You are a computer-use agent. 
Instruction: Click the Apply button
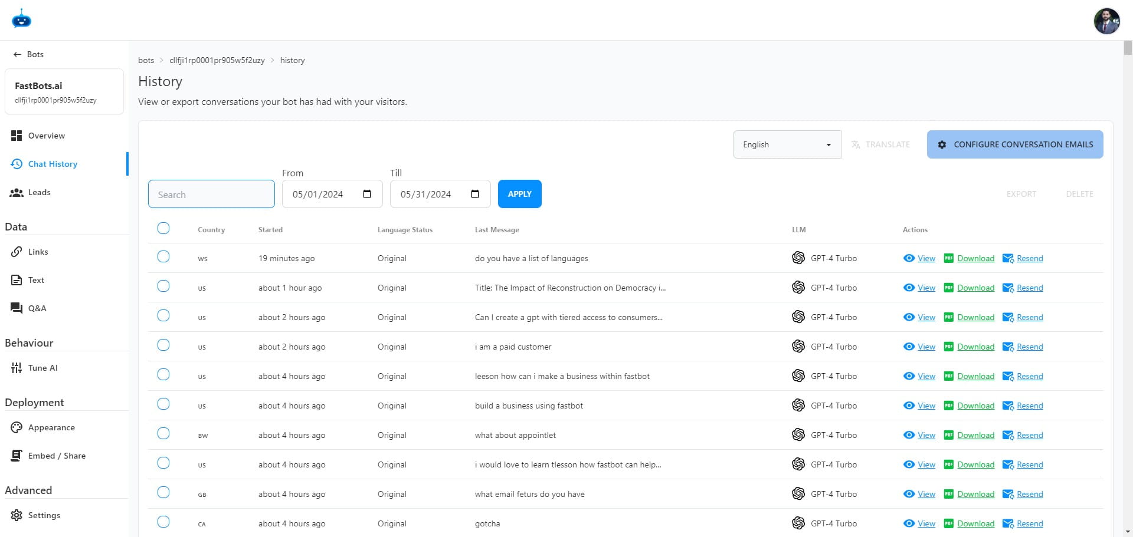coord(520,194)
